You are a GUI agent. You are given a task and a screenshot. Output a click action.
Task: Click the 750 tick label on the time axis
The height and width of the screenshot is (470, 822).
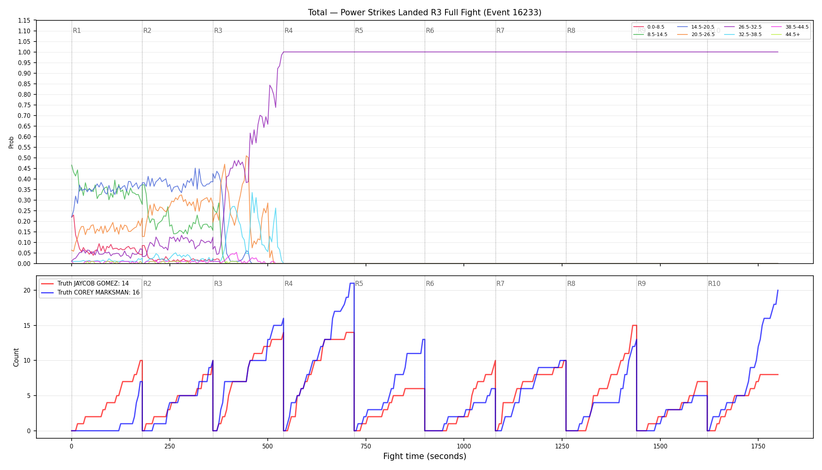[x=366, y=446]
